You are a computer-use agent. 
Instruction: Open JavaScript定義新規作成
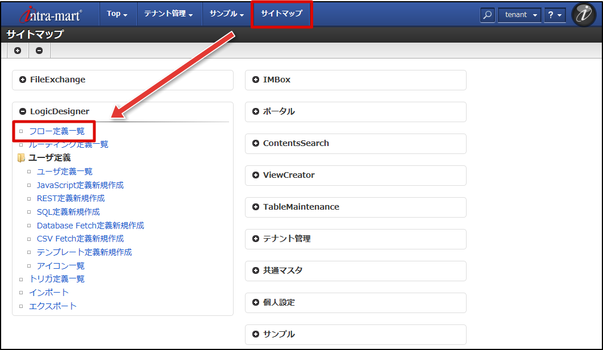coord(80,185)
